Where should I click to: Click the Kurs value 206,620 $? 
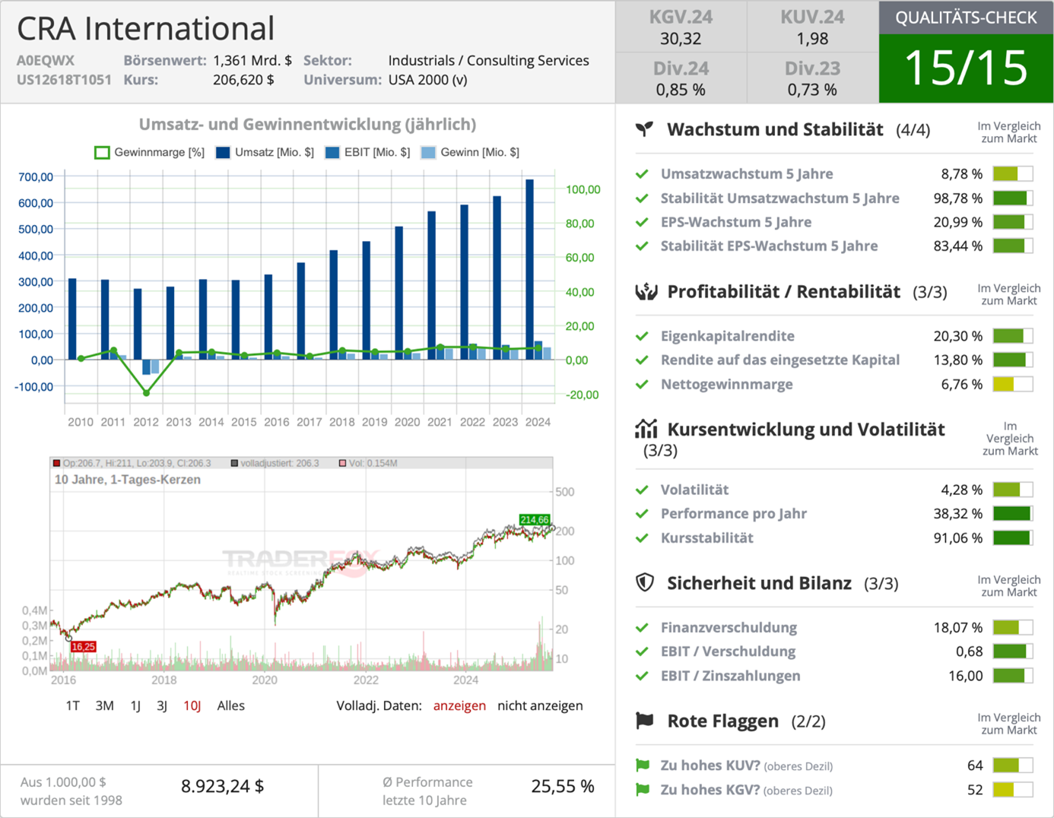(243, 80)
